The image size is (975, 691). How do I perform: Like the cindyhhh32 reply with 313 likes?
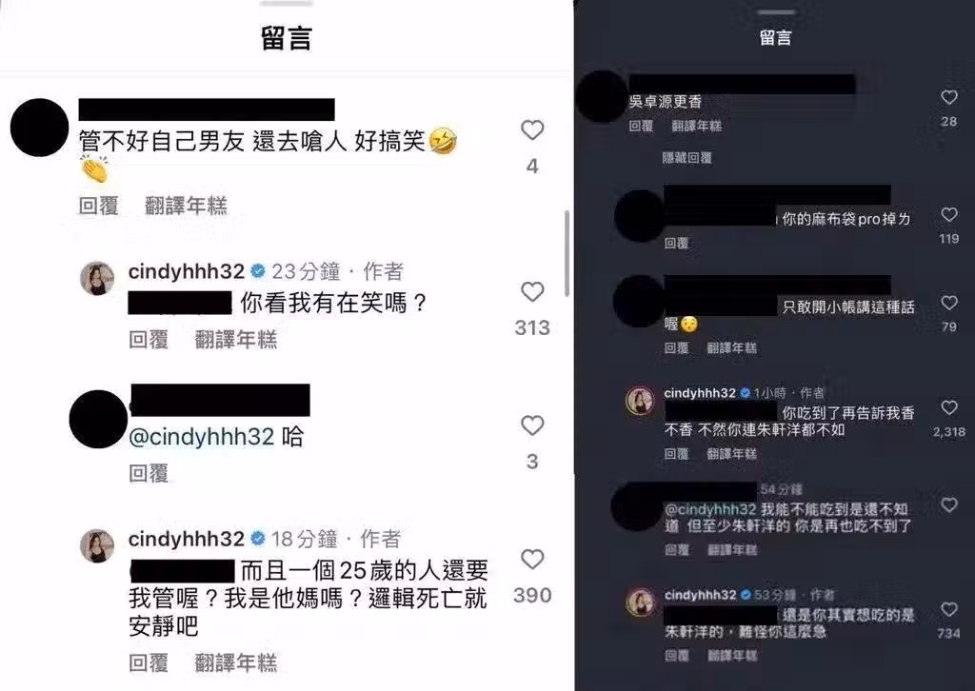532,291
